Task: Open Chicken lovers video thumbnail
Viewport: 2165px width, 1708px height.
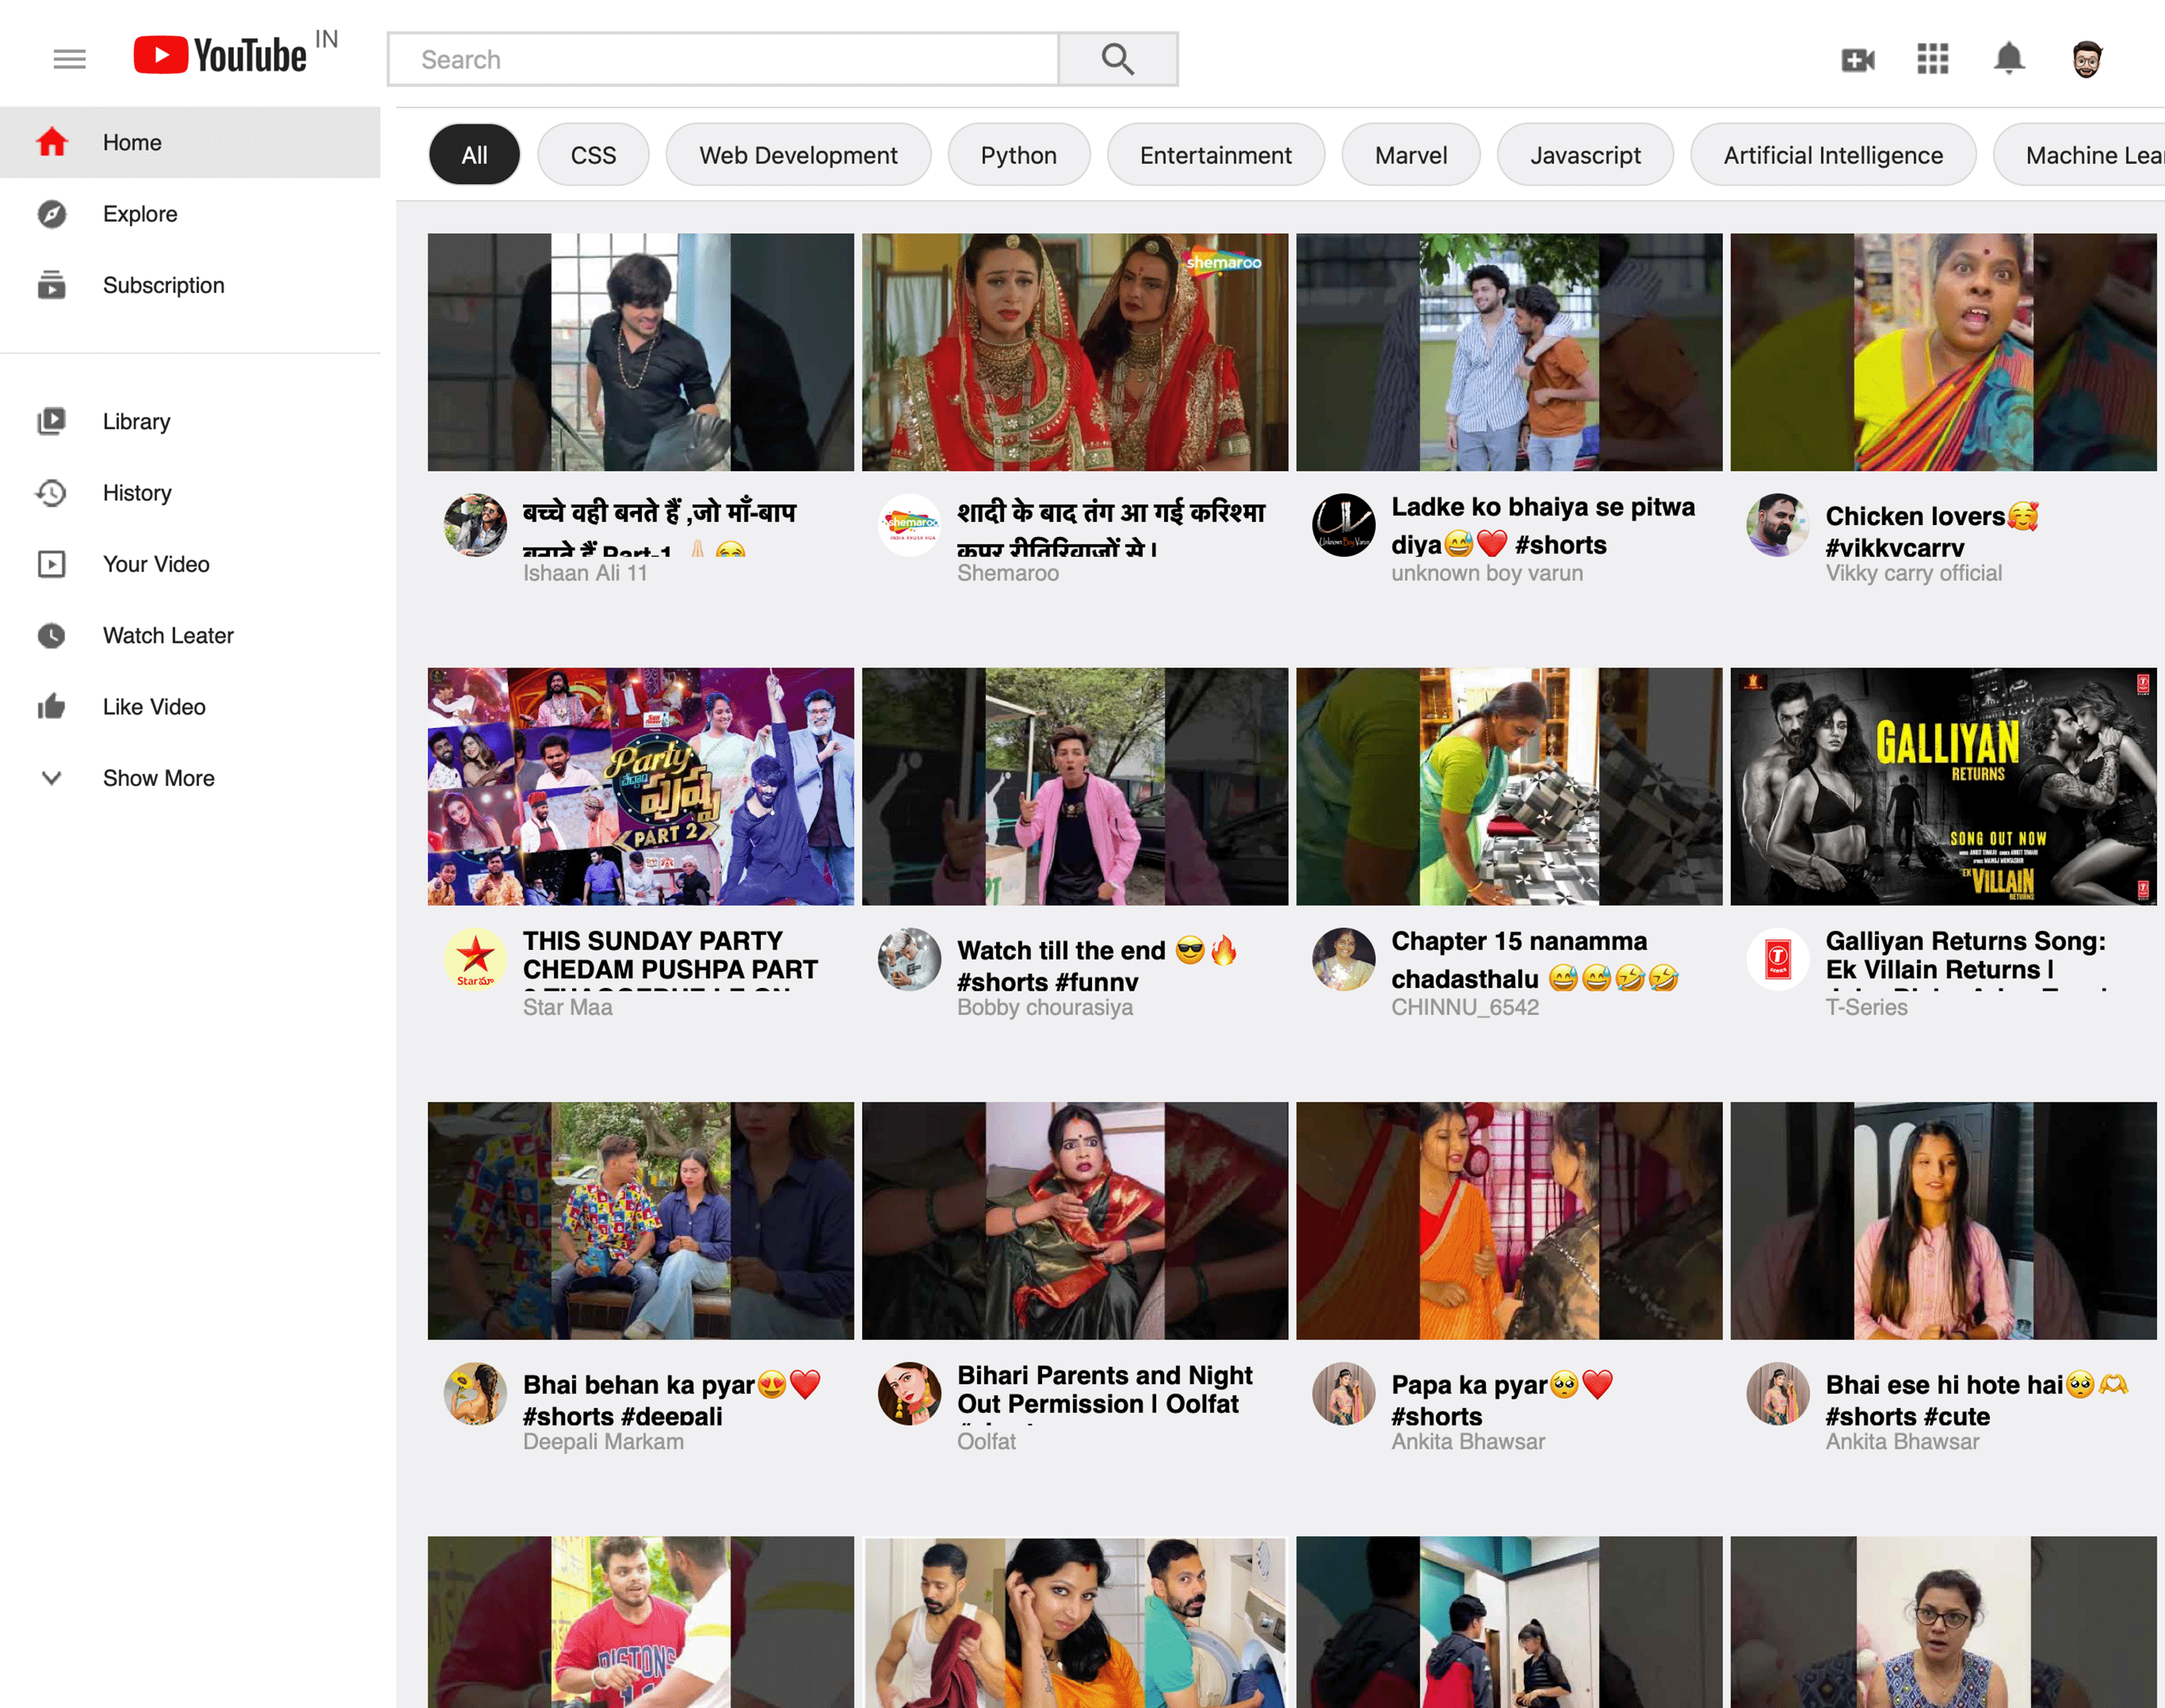Action: point(1943,352)
